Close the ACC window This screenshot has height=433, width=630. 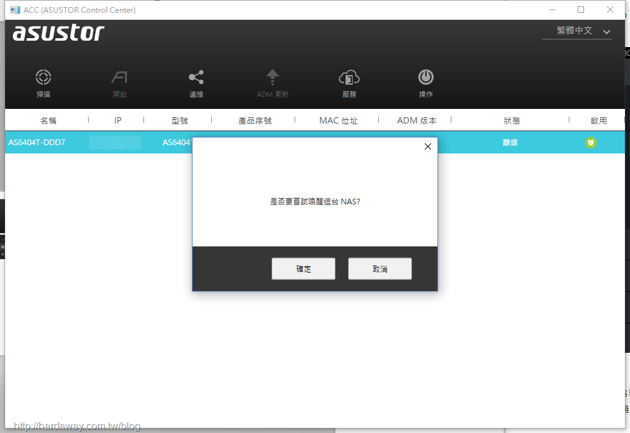click(x=610, y=10)
